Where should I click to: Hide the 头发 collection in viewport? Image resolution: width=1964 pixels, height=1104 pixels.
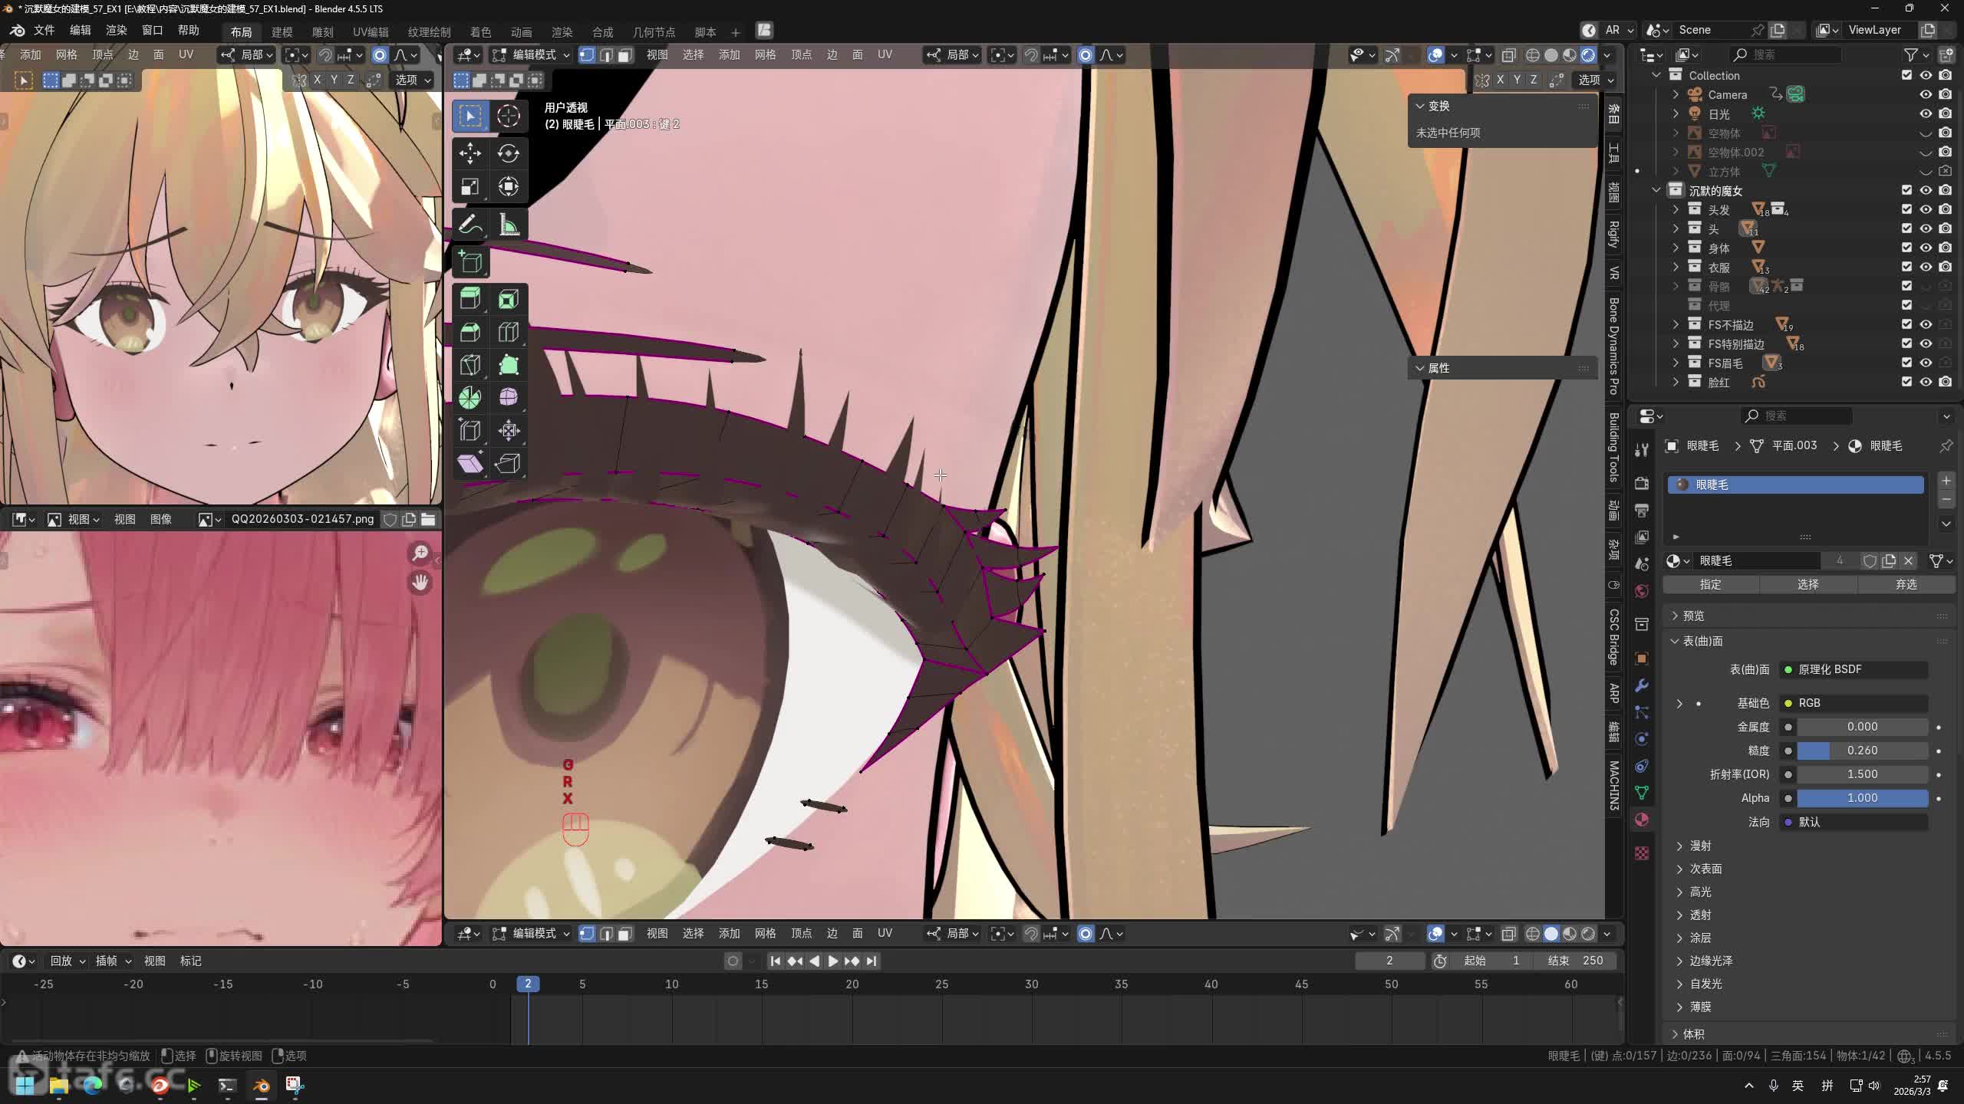(x=1926, y=209)
